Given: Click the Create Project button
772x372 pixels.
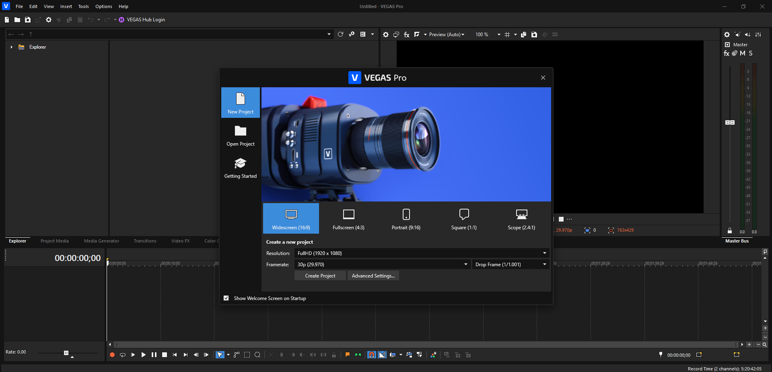Looking at the screenshot, I should 320,275.
